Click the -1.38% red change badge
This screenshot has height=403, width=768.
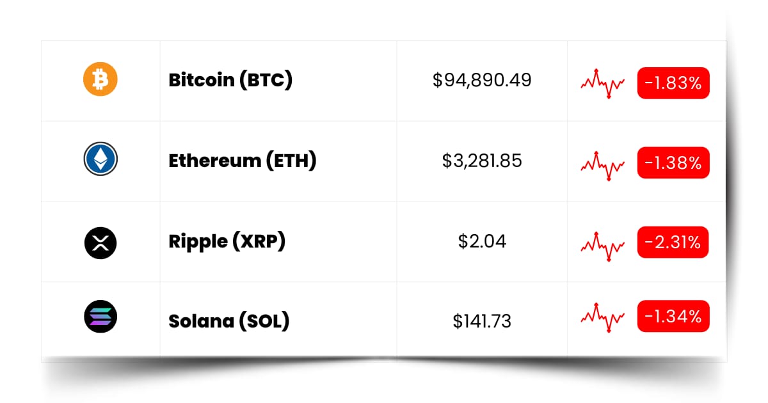point(673,163)
